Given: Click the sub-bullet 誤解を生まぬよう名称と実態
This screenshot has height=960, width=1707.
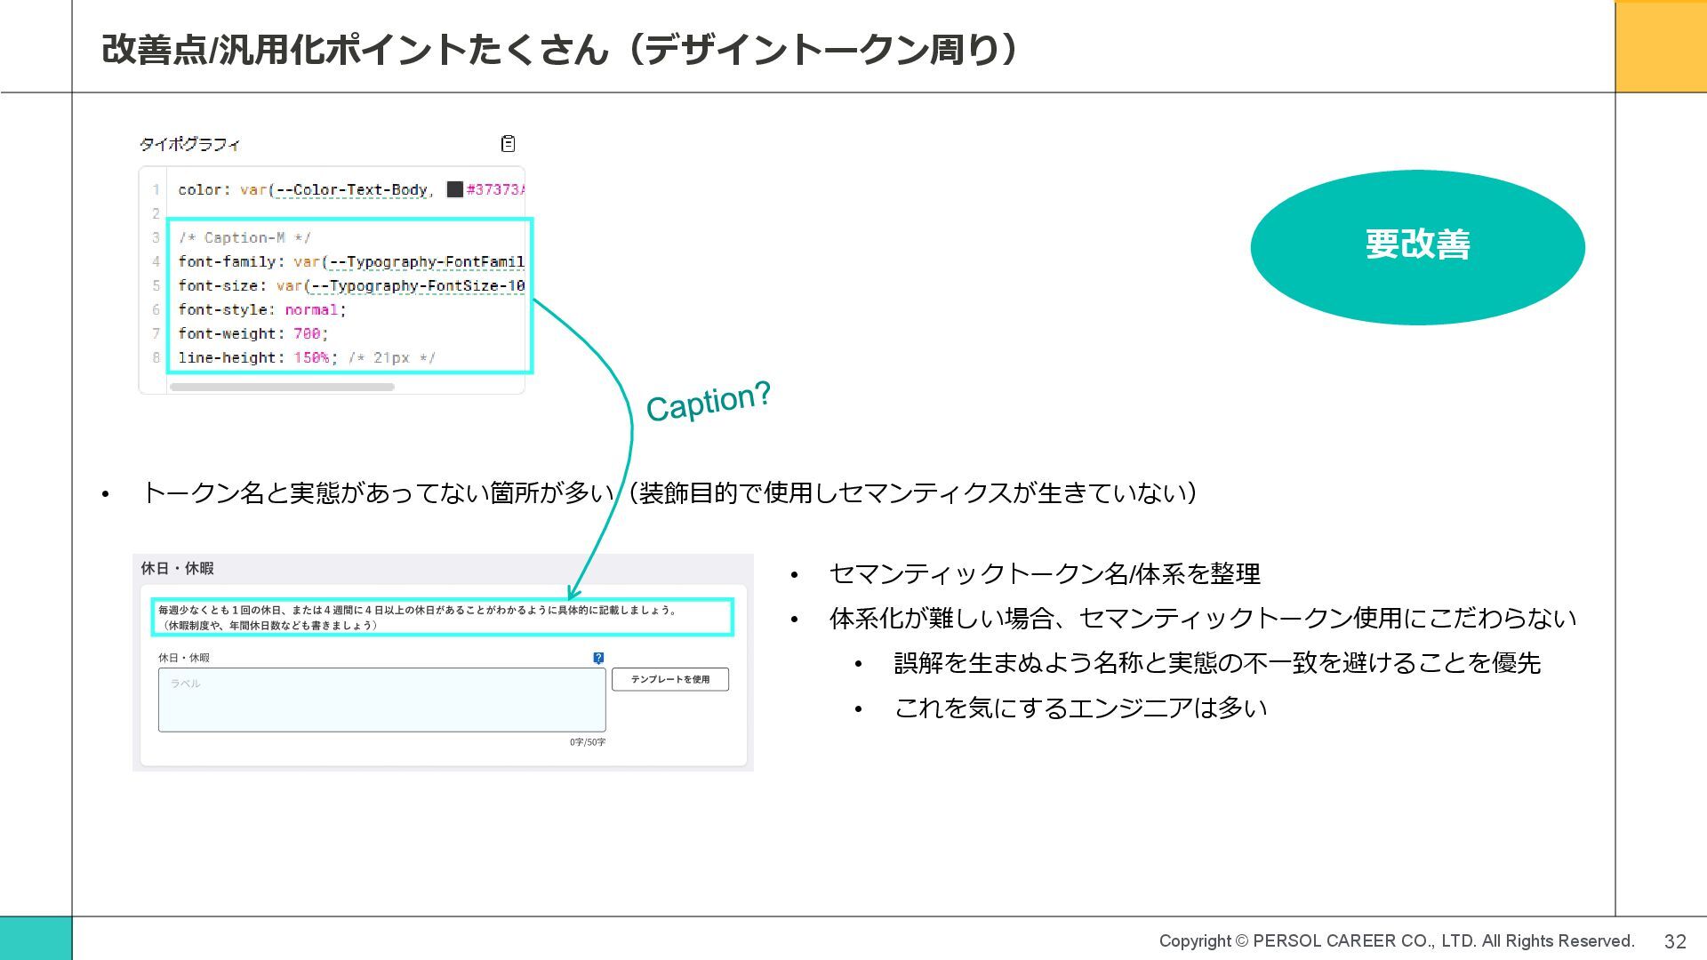Looking at the screenshot, I should (x=1217, y=663).
